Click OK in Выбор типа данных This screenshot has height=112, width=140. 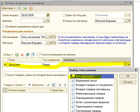(x=128, y=76)
